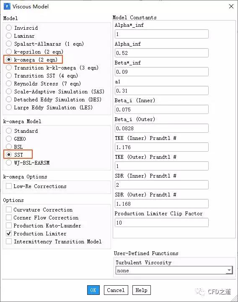
Task: Focus the Beta_i (Outer) input field
Action: [x=161, y=128]
